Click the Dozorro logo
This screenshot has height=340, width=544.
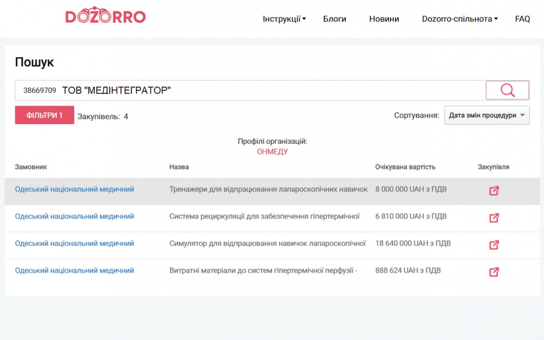click(106, 16)
